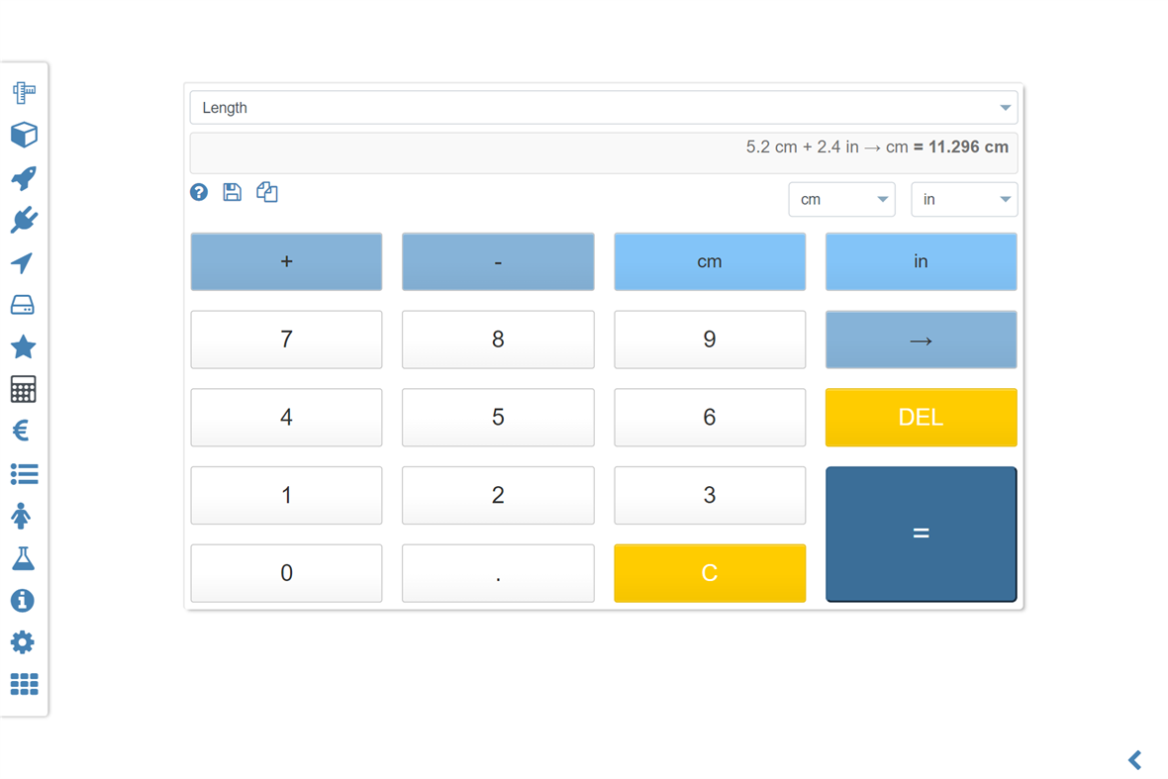This screenshot has width=1168, height=779.
Task: Click the plus operator button
Action: point(286,261)
